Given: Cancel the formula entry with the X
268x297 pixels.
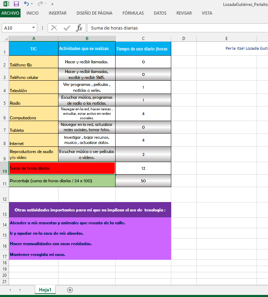Looking at the screenshot, I should [x=54, y=28].
